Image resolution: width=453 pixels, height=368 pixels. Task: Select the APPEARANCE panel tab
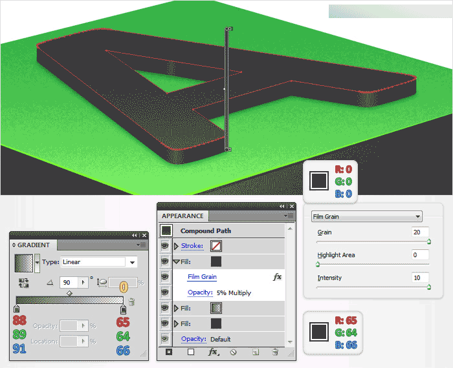(182, 216)
